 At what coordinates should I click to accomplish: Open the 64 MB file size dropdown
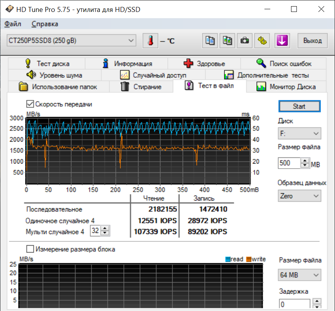click(x=299, y=275)
